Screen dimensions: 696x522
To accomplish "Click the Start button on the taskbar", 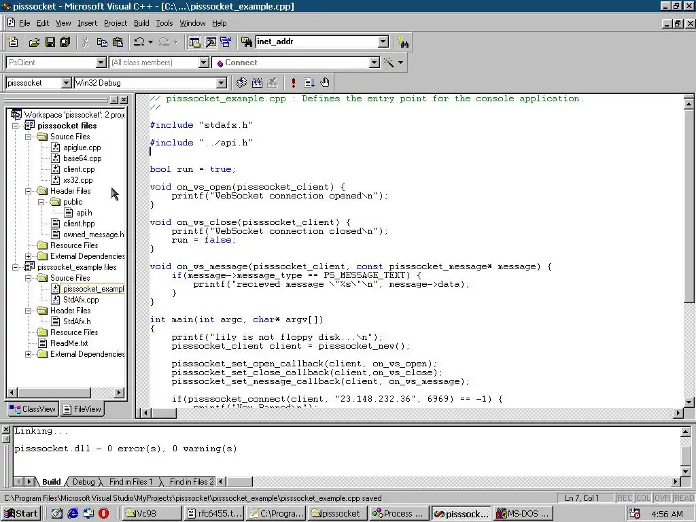I will tap(21, 514).
